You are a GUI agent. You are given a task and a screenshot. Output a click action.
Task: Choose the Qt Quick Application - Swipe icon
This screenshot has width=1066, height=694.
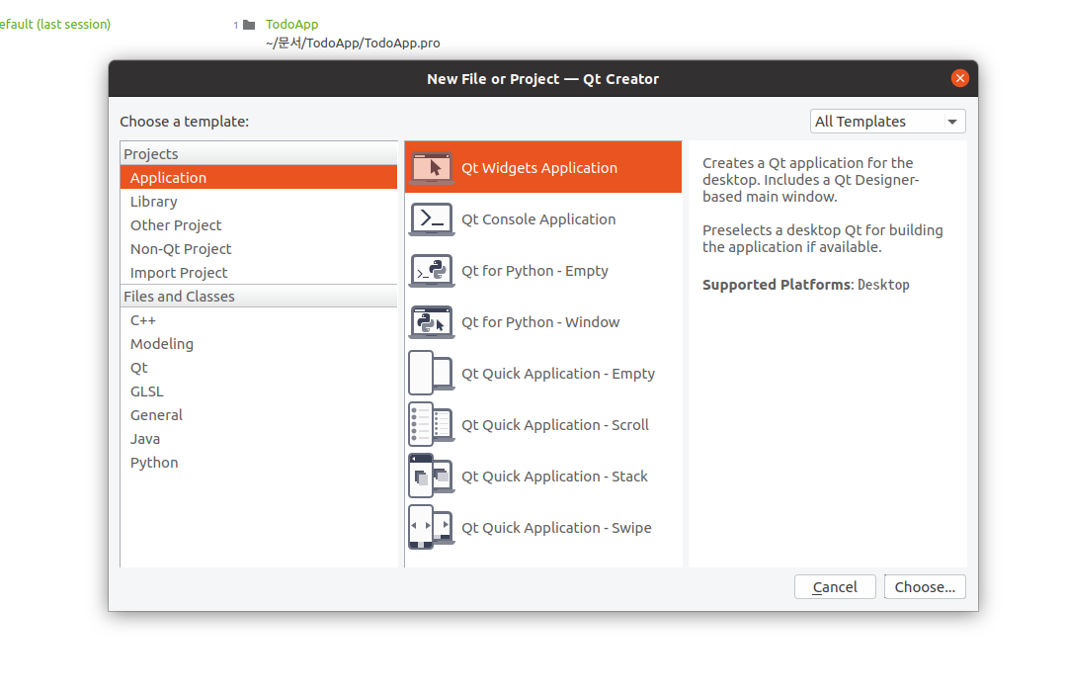tap(431, 527)
